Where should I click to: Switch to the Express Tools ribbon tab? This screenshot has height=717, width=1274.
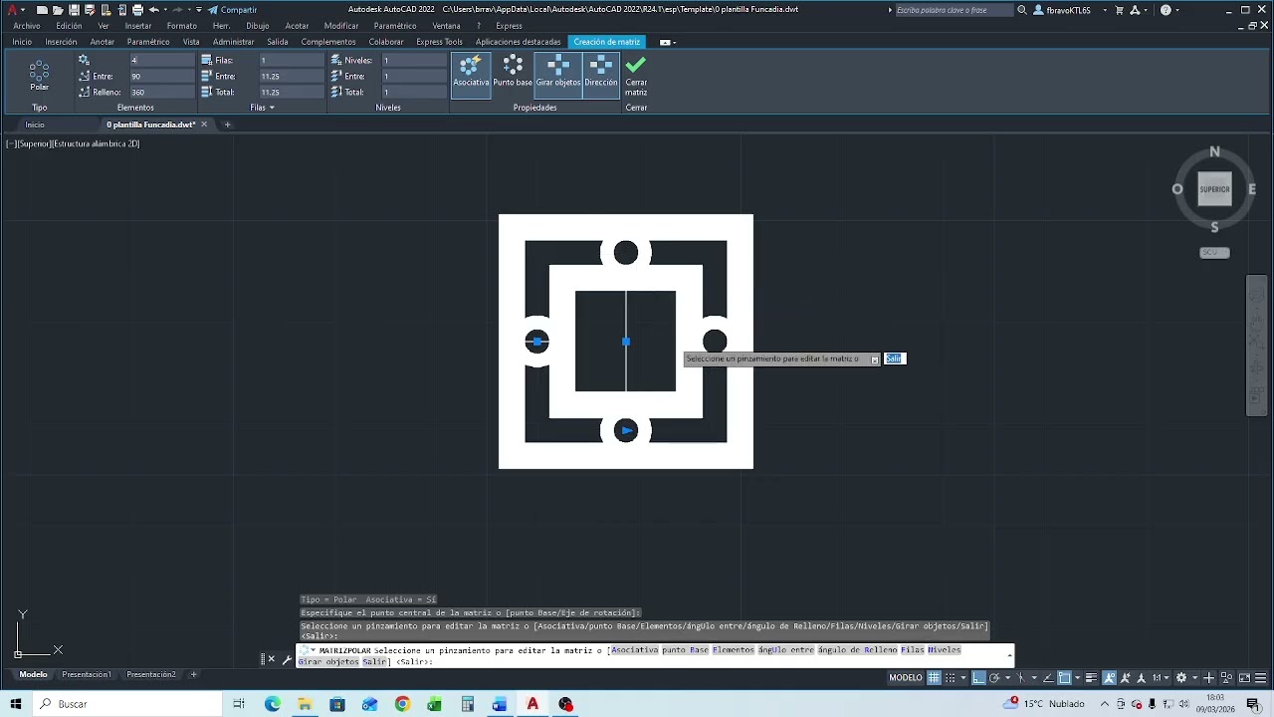(439, 42)
